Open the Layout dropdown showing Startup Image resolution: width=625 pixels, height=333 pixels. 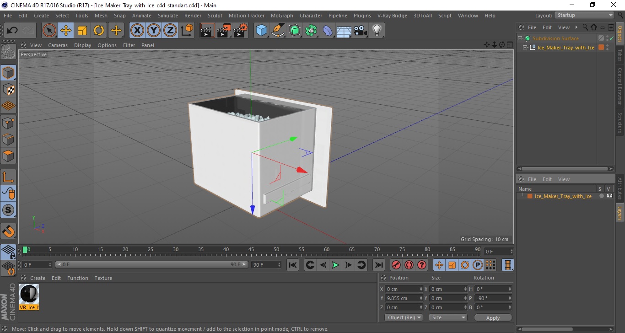(x=585, y=15)
